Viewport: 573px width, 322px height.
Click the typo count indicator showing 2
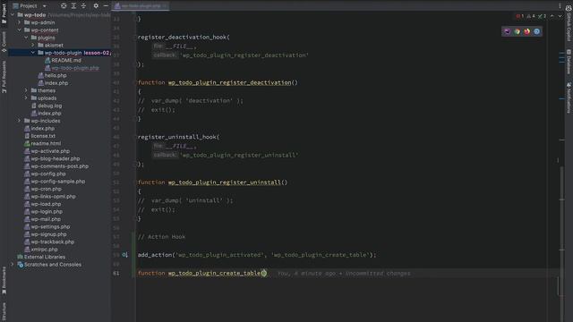point(542,16)
